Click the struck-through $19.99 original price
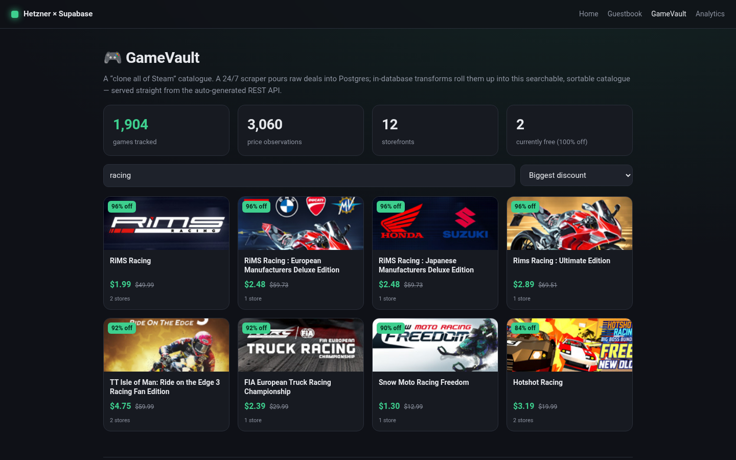The width and height of the screenshot is (736, 460). pos(548,407)
